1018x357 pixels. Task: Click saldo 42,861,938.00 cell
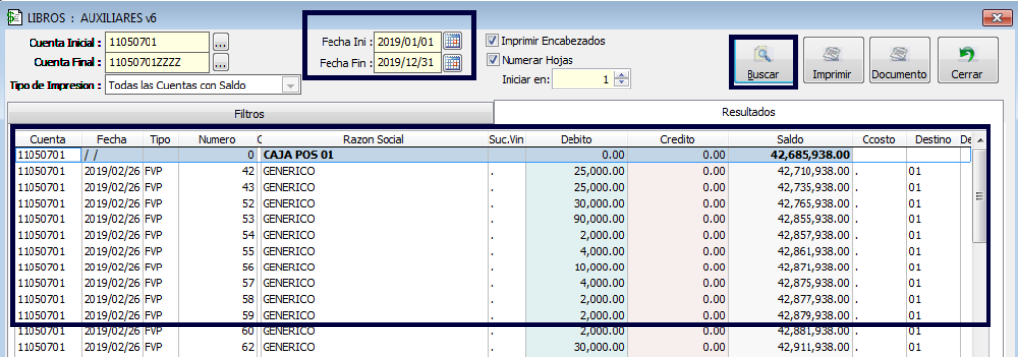coord(813,251)
